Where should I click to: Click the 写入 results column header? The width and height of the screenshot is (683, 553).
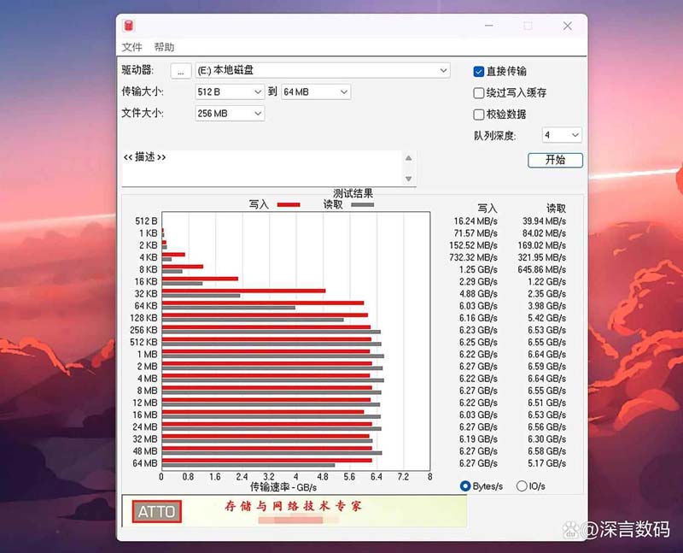487,209
